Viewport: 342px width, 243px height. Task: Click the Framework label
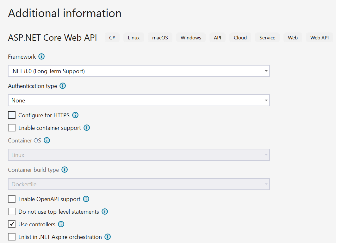tap(22, 57)
